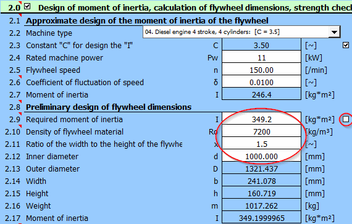Toggle the section 2.0 header checkbox
The image size is (352, 224).
tap(27, 6)
